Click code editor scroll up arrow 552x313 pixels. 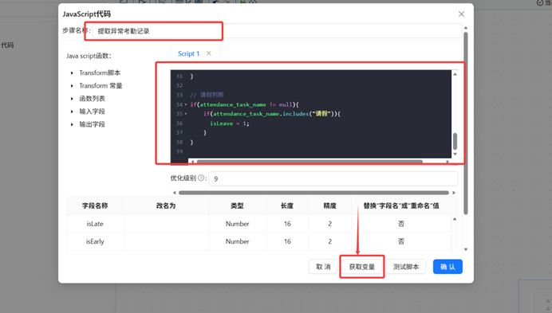click(455, 74)
